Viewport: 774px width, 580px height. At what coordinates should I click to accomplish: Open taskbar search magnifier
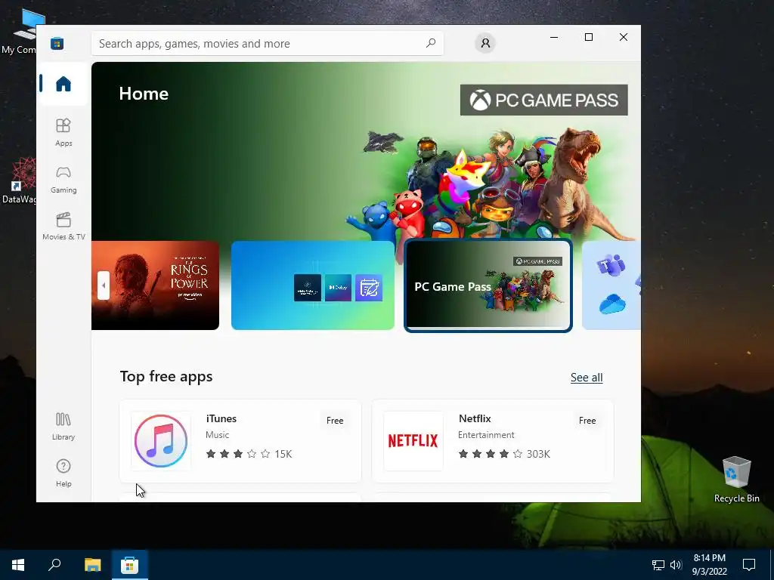[54, 565]
